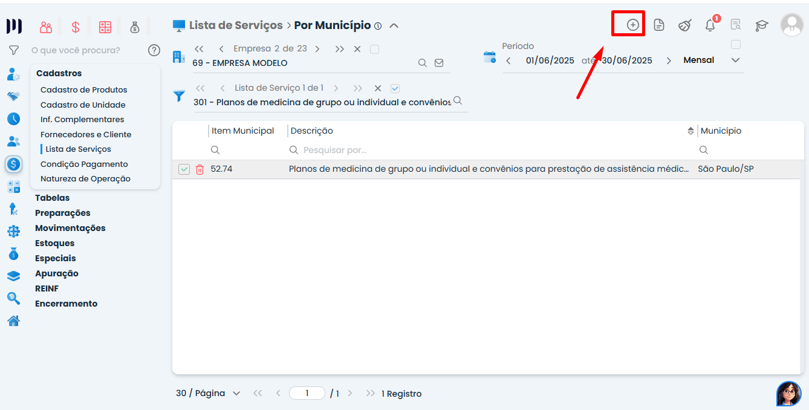The image size is (809, 410).
Task: Clear the Lista de Serviço filter with X
Action: click(x=378, y=88)
